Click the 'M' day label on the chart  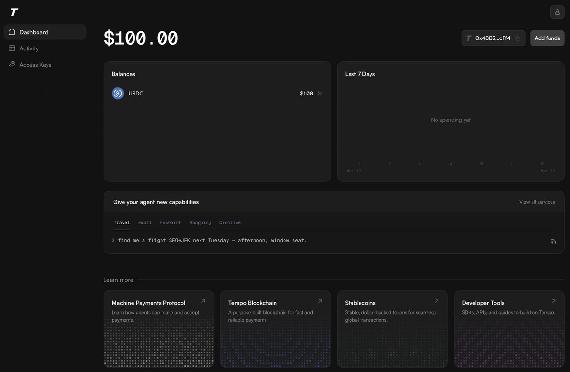(481, 163)
